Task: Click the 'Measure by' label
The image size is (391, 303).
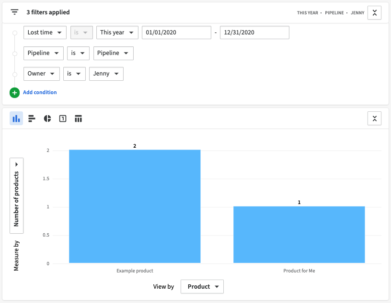Action: point(16,256)
